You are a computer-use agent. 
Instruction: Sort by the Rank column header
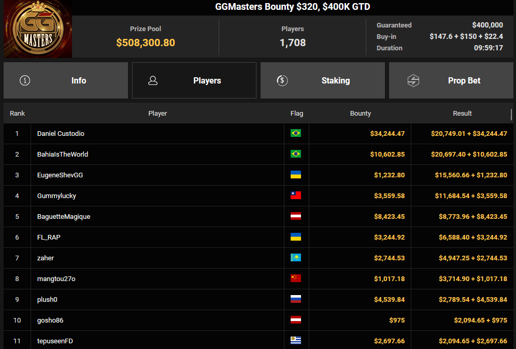click(x=17, y=113)
